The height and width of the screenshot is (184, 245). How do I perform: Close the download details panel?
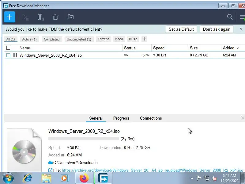coord(243,118)
